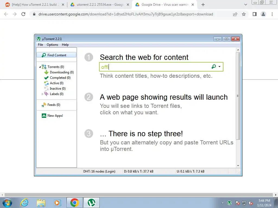Screen dimensions: 278x208
Task: Click the Downloading green arrow icon
Action: 46,72
